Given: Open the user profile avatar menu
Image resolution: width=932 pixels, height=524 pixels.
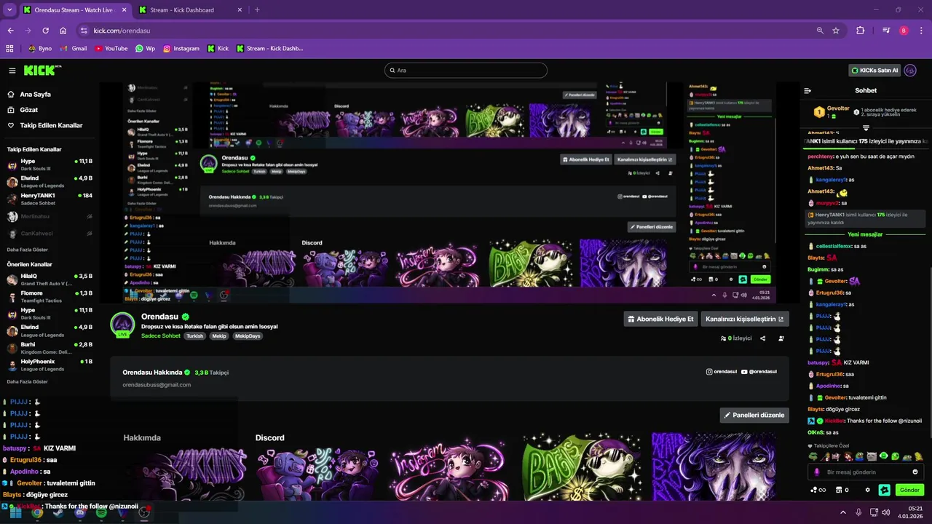Looking at the screenshot, I should tap(911, 71).
